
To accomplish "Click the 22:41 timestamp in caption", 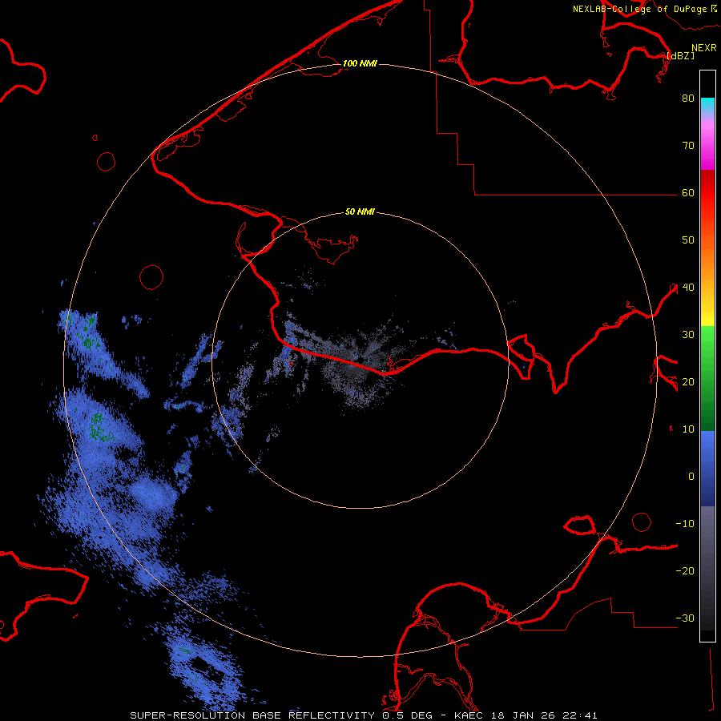I will (581, 715).
